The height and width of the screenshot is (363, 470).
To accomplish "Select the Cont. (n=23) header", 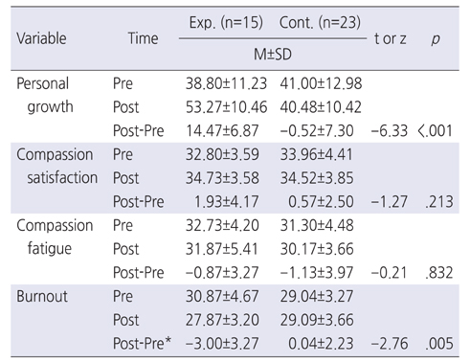I will tap(320, 23).
